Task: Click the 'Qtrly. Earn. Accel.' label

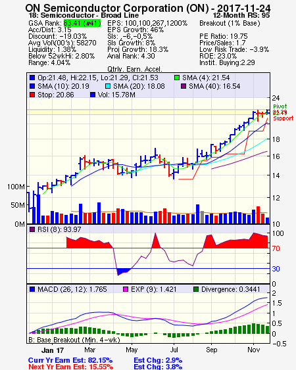Action: (x=135, y=69)
